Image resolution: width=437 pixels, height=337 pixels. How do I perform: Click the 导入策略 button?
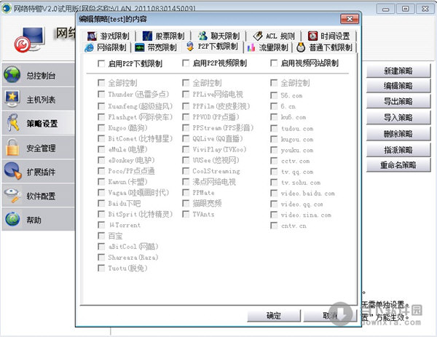pyautogui.click(x=398, y=117)
